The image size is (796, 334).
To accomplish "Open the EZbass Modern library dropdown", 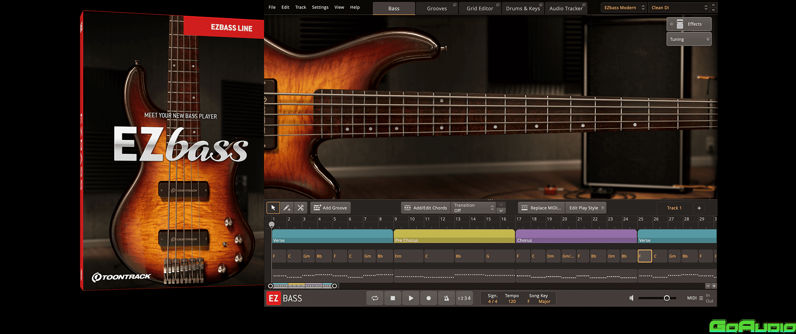I will (624, 8).
